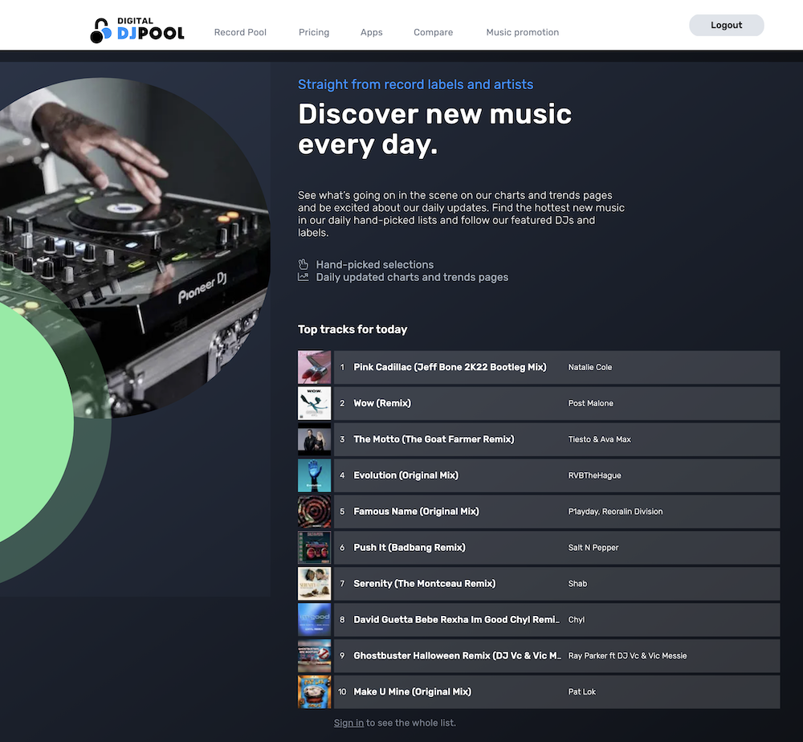
Task: Click the 'Hand-picked selections' text
Action: pos(374,264)
